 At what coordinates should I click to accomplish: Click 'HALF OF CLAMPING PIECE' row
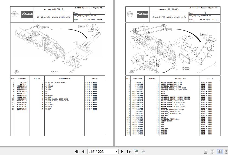(173, 110)
